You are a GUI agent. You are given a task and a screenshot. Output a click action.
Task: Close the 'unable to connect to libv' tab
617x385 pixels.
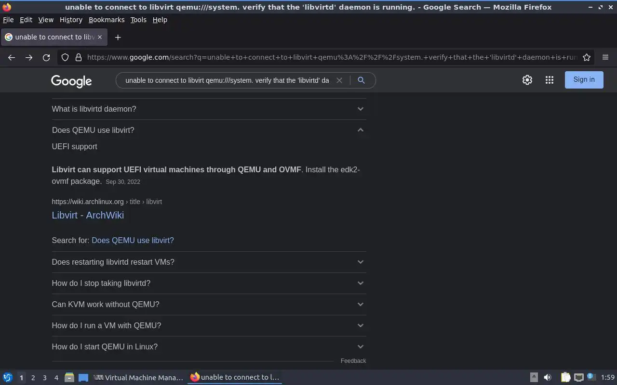coord(100,37)
